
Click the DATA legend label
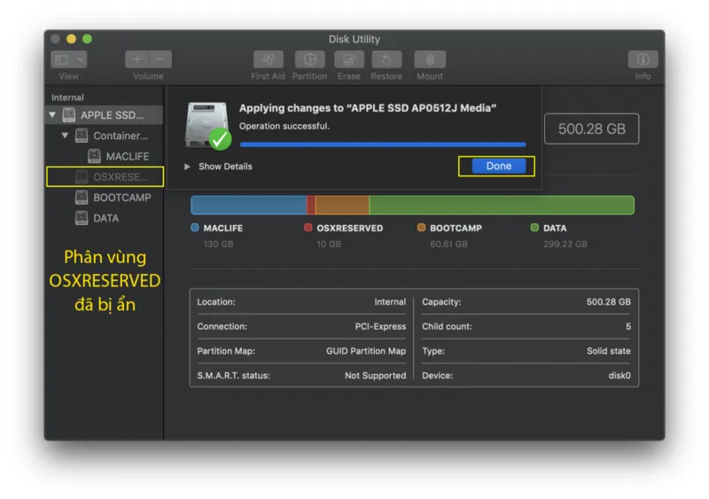(x=555, y=228)
